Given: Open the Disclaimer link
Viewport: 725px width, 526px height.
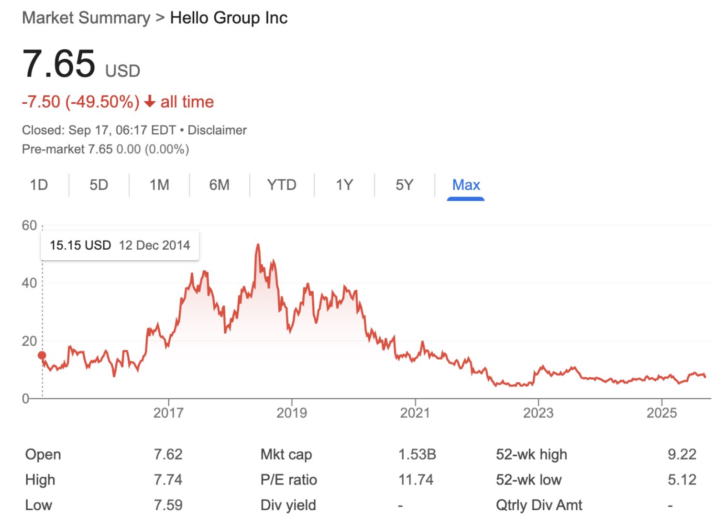Looking at the screenshot, I should point(217,130).
